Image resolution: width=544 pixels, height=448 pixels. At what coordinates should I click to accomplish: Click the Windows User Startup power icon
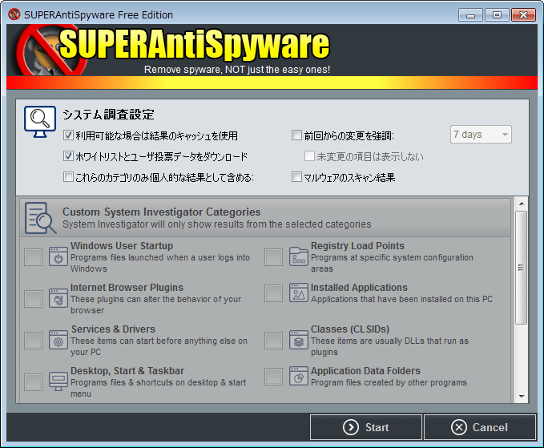[x=58, y=256]
